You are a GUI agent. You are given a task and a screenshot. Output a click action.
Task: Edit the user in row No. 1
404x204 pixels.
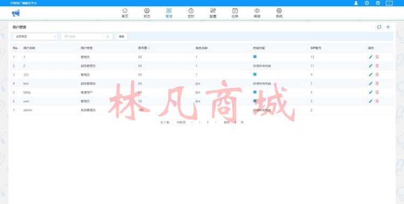tap(371, 57)
